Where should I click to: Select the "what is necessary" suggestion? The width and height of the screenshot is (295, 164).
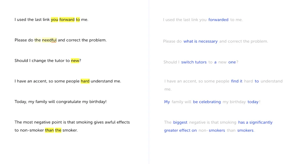(x=201, y=41)
